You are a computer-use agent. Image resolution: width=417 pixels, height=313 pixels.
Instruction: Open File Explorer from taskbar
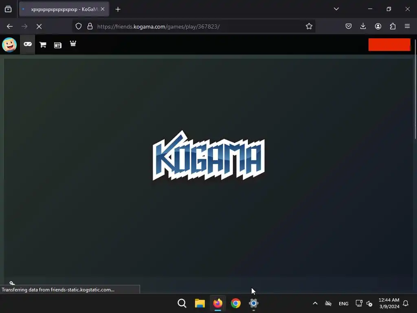pyautogui.click(x=200, y=303)
